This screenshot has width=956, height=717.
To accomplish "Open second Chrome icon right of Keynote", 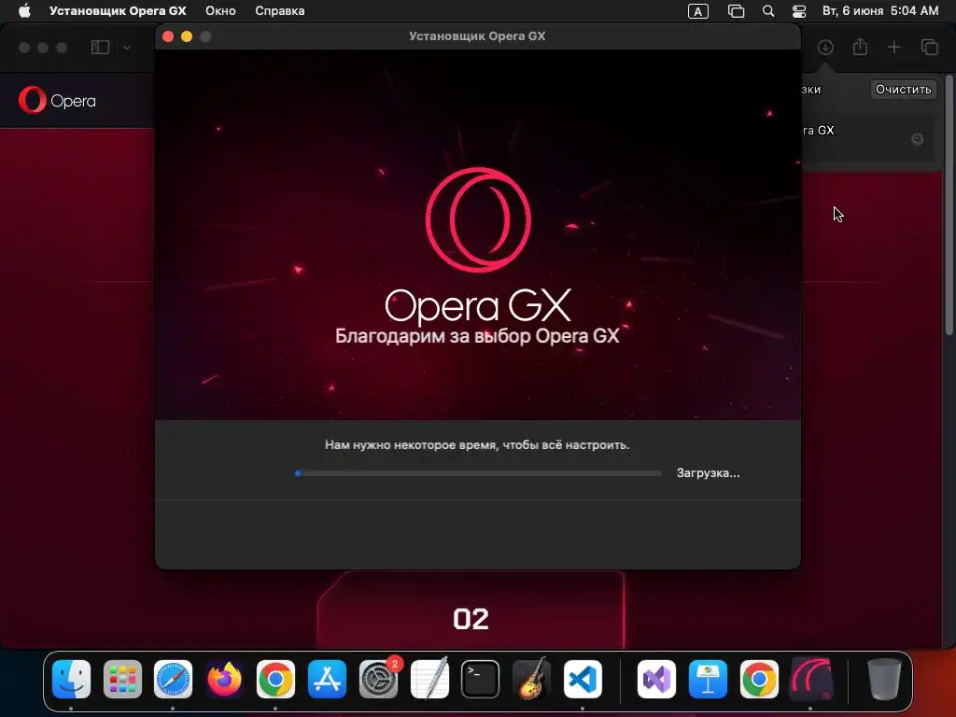I will tap(759, 680).
